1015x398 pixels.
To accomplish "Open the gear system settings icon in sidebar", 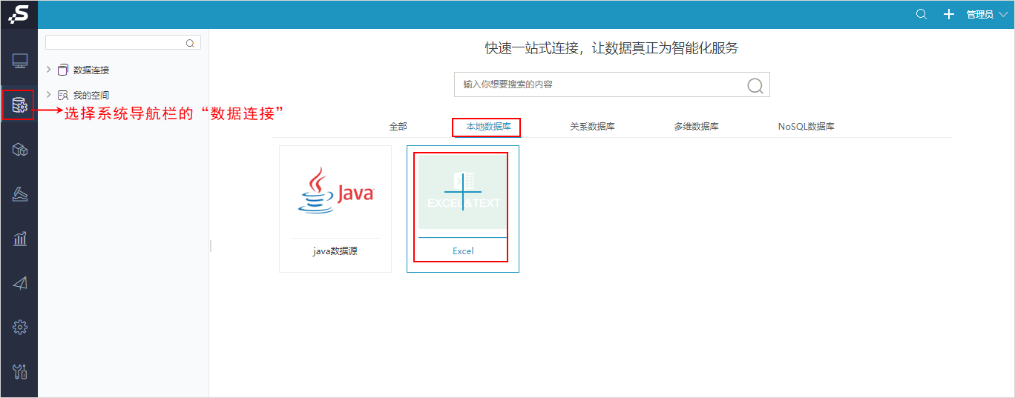I will click(20, 327).
